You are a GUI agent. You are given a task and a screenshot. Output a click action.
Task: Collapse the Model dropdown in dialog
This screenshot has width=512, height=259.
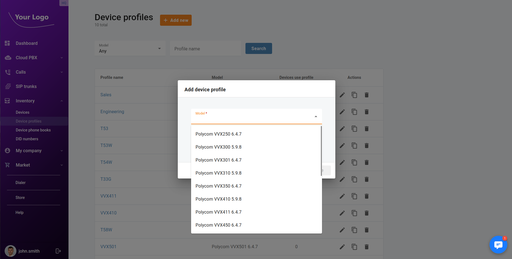point(316,116)
